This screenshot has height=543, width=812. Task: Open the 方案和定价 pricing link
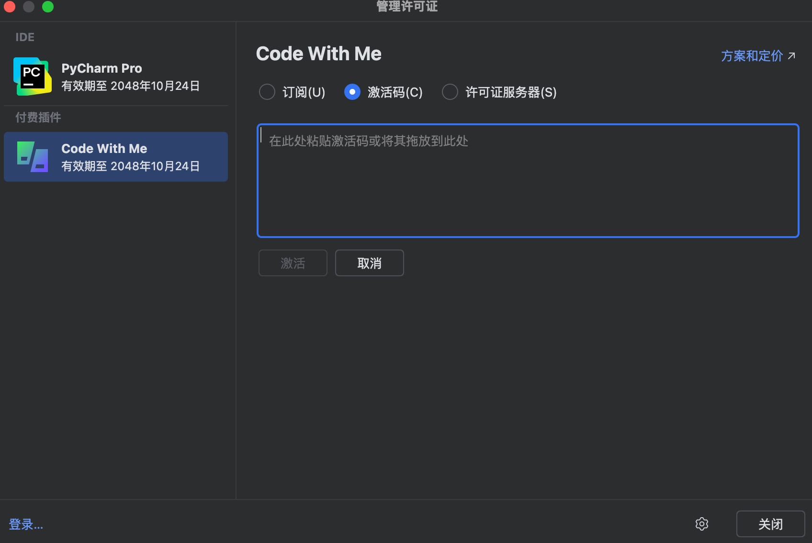tap(752, 56)
